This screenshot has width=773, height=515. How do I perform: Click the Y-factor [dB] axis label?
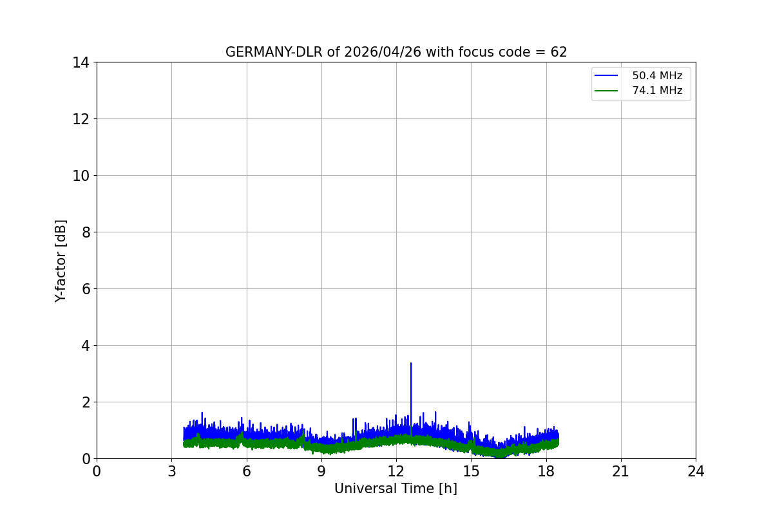tap(61, 261)
